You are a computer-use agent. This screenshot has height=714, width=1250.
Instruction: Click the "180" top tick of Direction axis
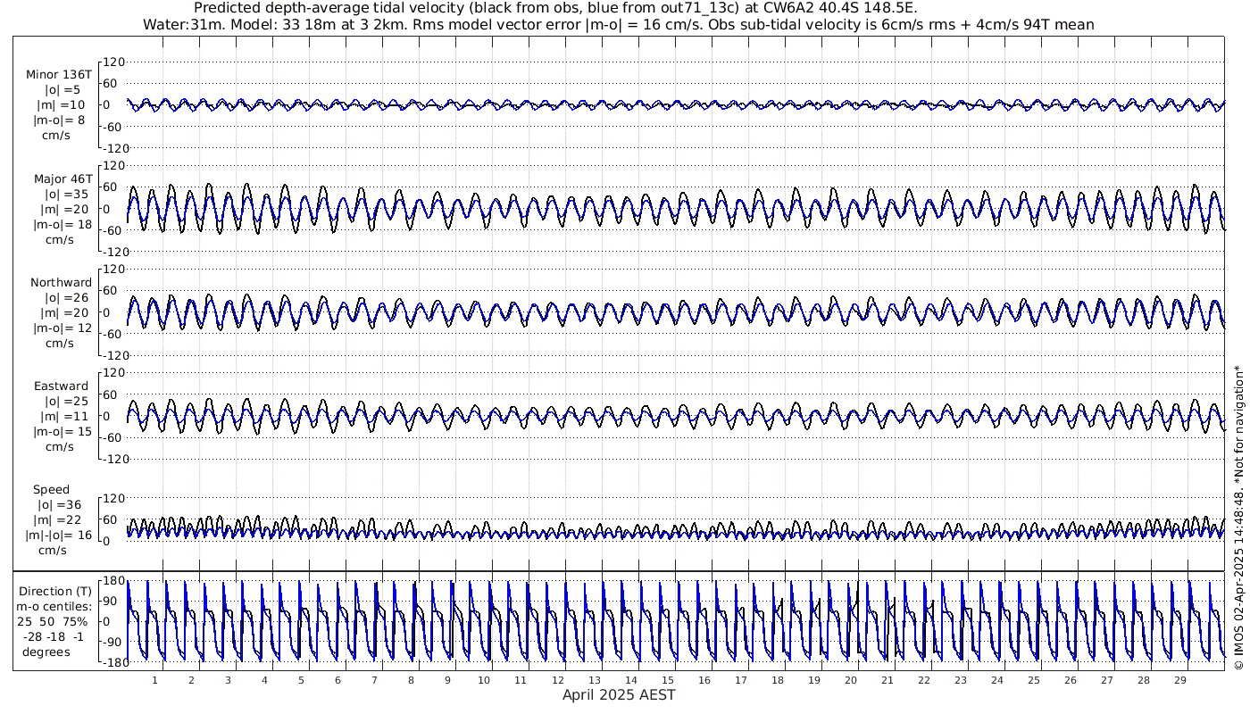click(113, 581)
